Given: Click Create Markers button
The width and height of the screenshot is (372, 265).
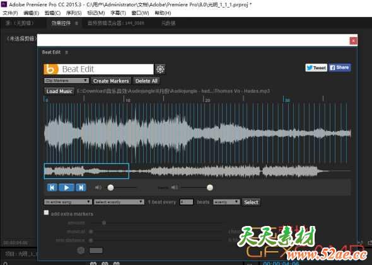Looking at the screenshot, I should tap(111, 81).
